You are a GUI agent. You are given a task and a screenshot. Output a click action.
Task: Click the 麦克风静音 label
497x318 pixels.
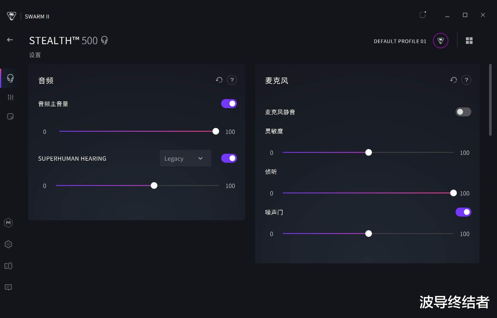280,112
